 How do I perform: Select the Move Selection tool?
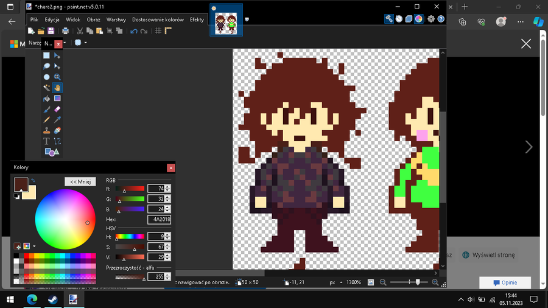[57, 66]
